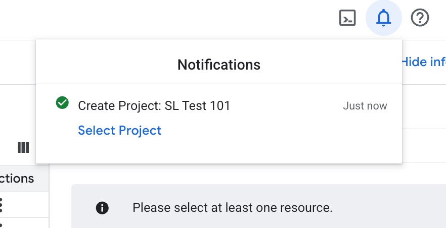Click the 'Please select at least one resource' message
The height and width of the screenshot is (228, 446).
point(233,207)
